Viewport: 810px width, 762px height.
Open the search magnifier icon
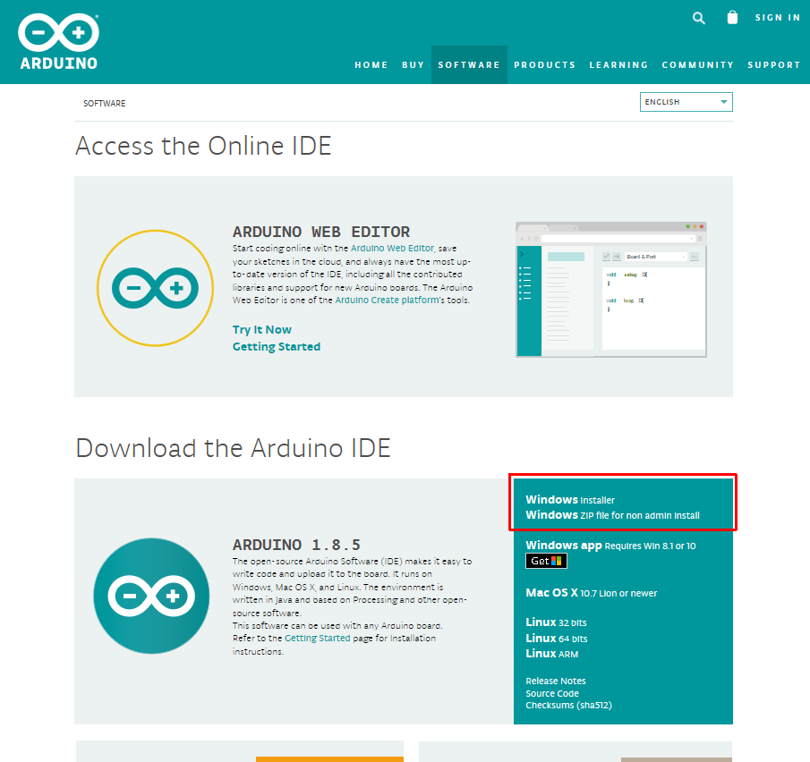coord(698,18)
